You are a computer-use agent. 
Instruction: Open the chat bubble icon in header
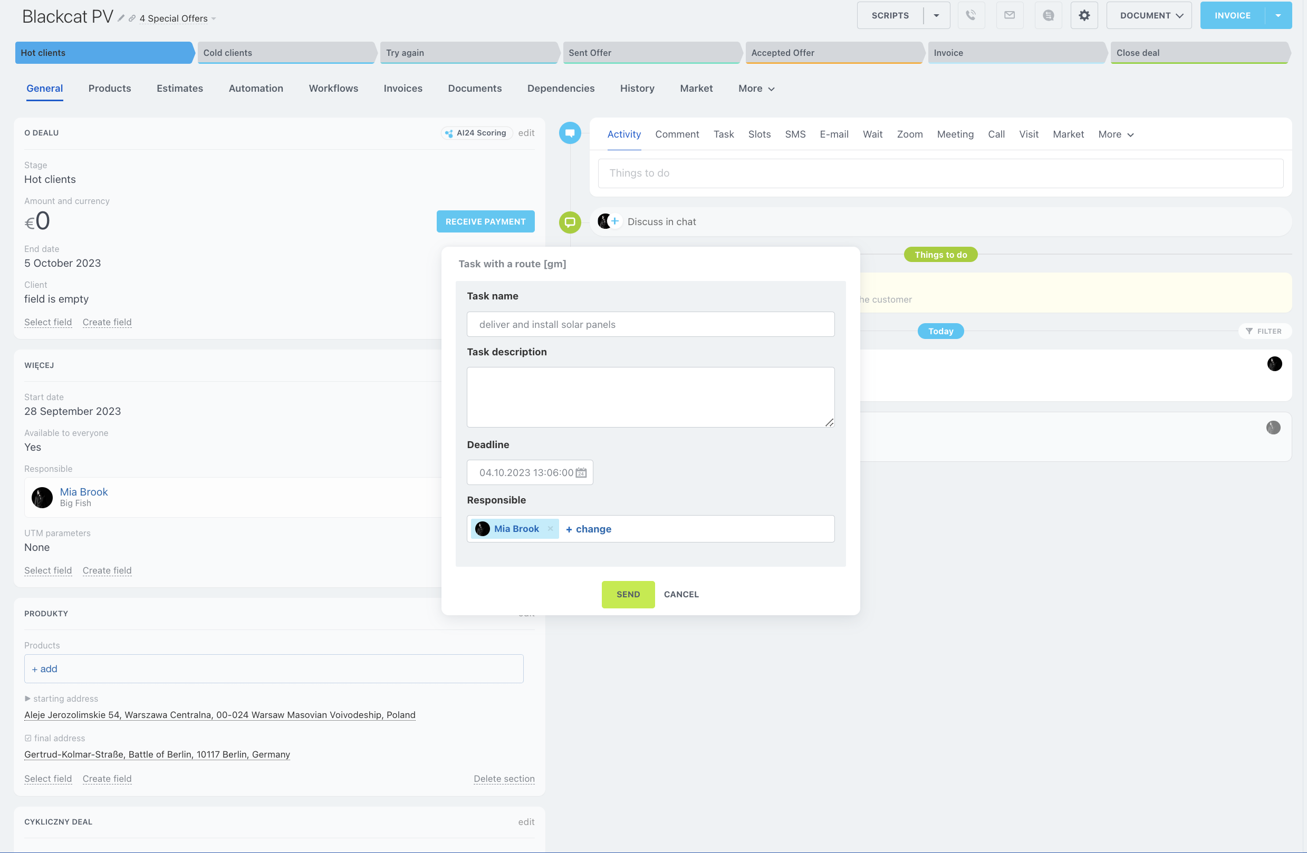click(1048, 15)
